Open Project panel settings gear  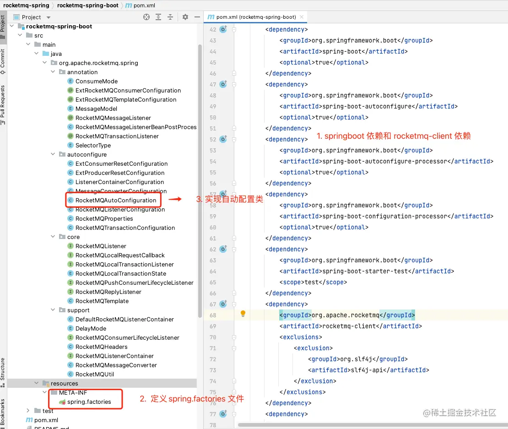coord(185,17)
